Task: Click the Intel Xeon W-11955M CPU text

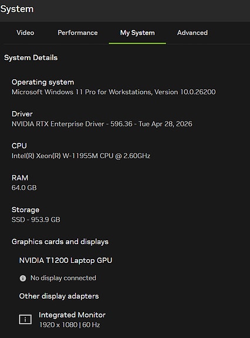Action: point(81,156)
